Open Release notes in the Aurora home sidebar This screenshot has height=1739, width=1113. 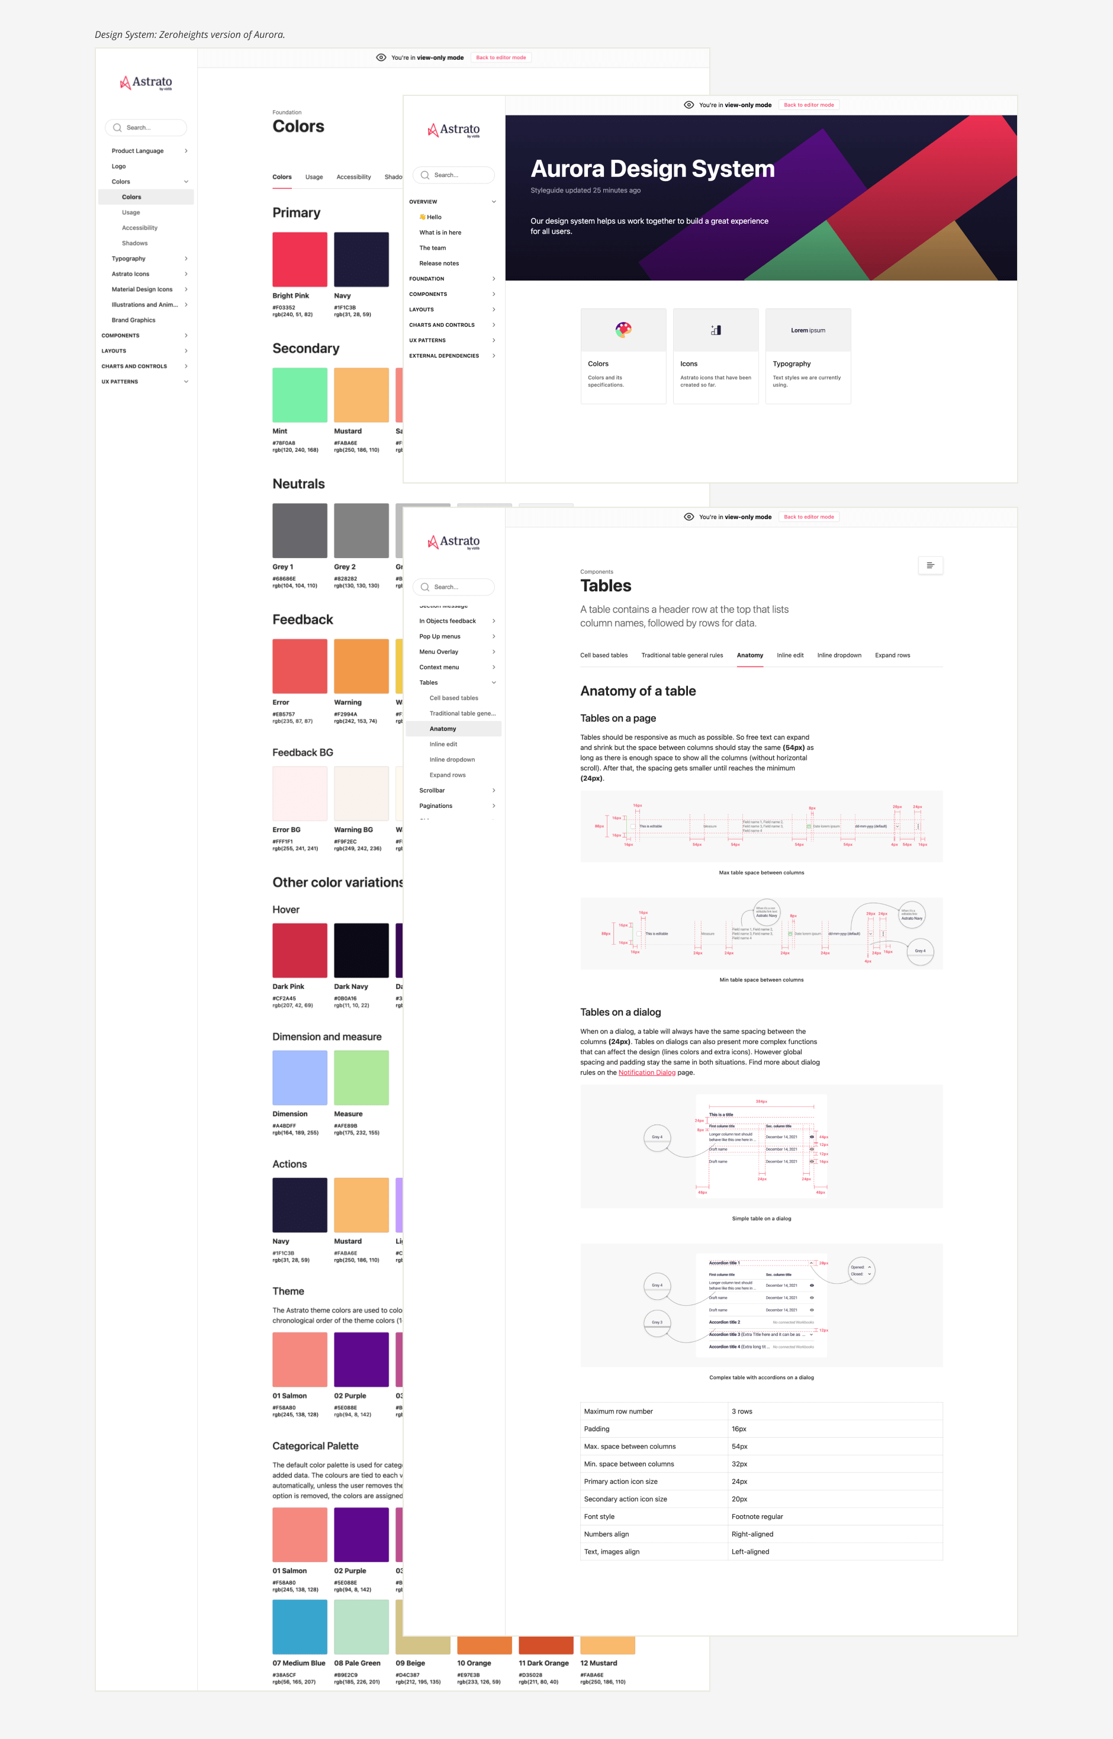tap(439, 264)
